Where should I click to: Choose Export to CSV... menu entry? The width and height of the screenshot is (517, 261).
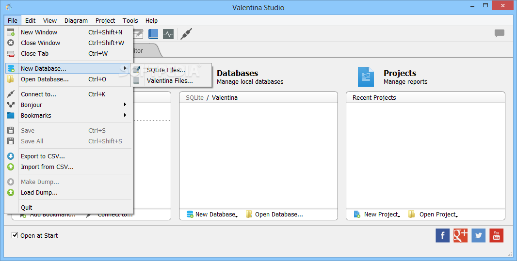[x=69, y=156]
